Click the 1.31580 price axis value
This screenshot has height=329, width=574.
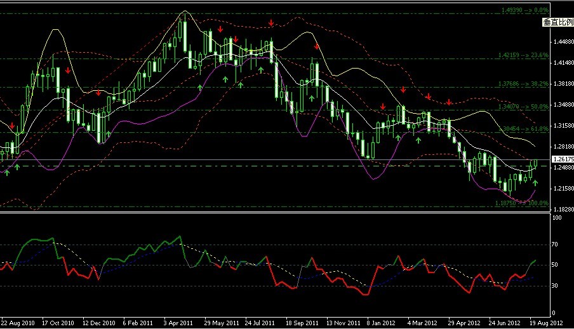[x=564, y=126]
